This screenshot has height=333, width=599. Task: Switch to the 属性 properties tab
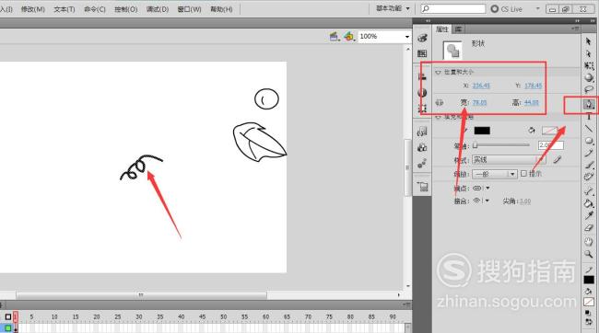click(x=442, y=29)
